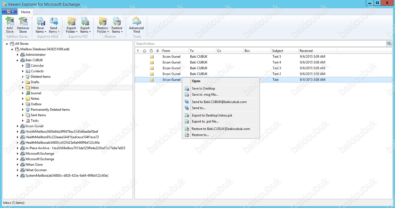Select the Permanently Deleted Items folder icon
The width and height of the screenshot is (395, 208).
(x=28, y=110)
